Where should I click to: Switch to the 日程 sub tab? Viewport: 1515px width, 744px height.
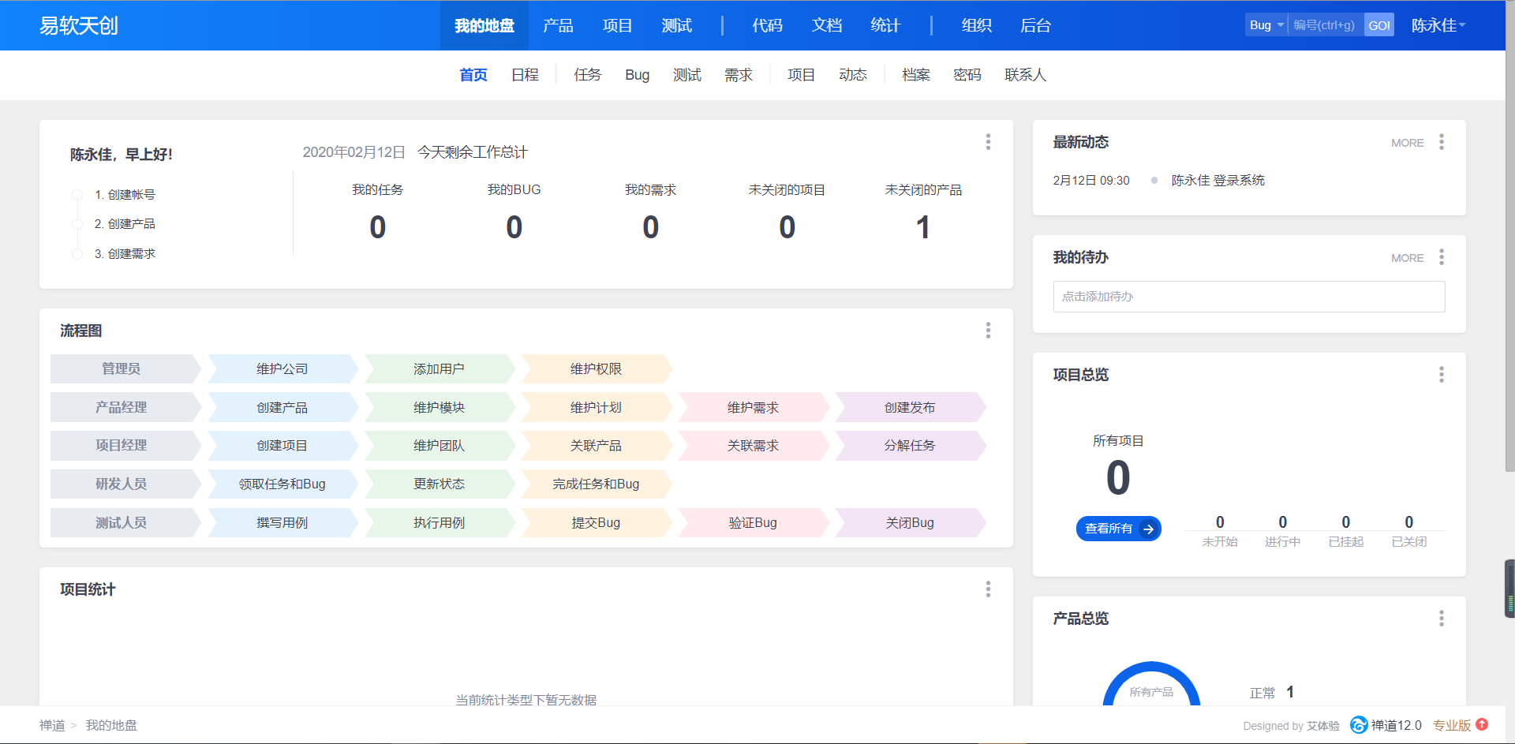click(525, 75)
